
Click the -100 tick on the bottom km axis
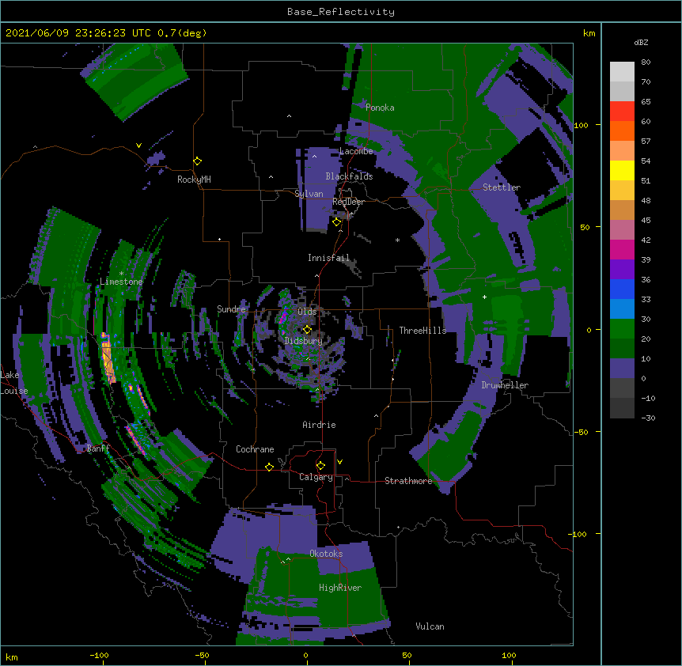pyautogui.click(x=100, y=655)
